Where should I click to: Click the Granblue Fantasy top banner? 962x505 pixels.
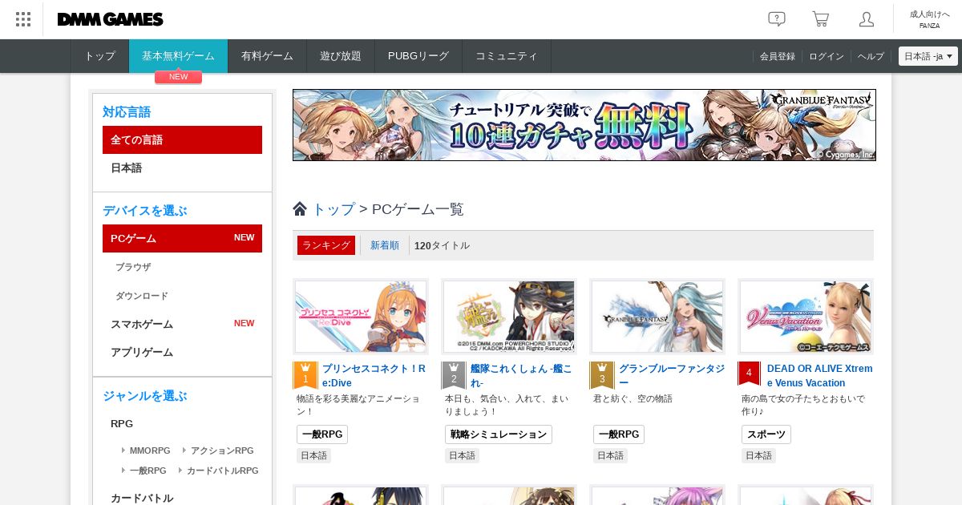pos(584,125)
